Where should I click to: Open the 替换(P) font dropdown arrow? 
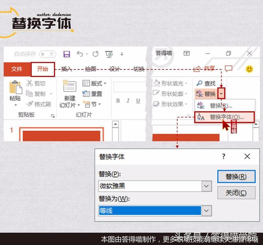(x=206, y=186)
